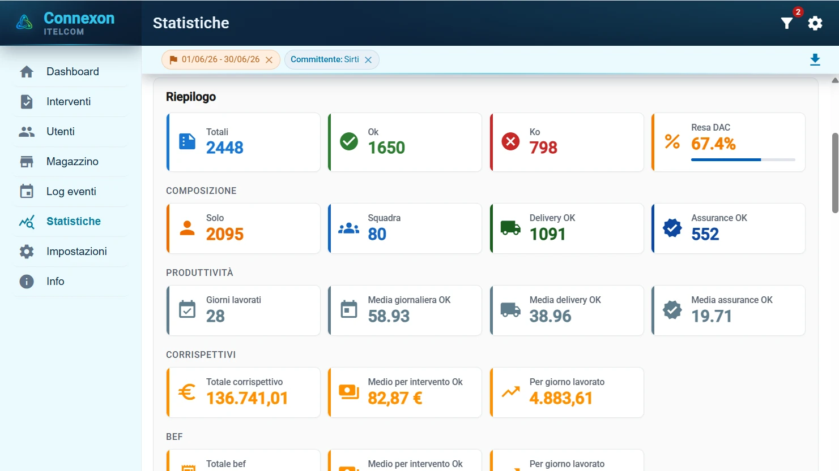
Task: Click the Resa DAC progress bar
Action: click(743, 160)
